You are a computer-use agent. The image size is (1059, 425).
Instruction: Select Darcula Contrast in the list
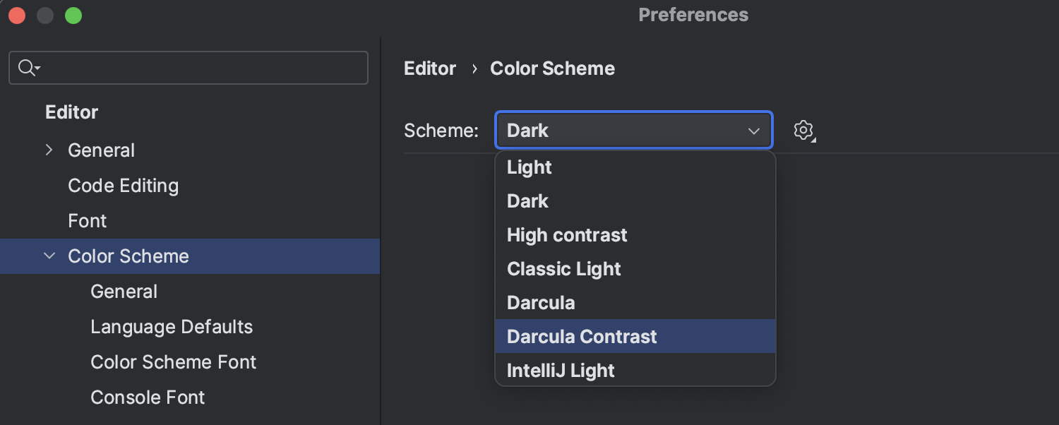tap(582, 337)
